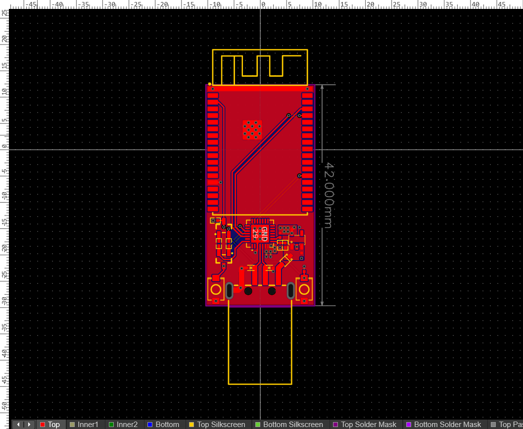Switch to the Bottom layer tab
The image size is (523, 429).
[x=167, y=425]
